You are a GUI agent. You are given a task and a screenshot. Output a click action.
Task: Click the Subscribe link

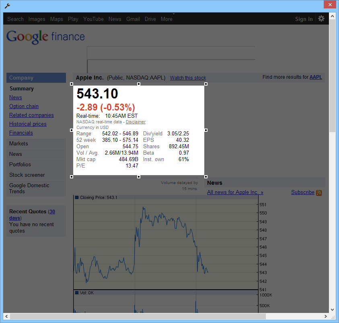pyautogui.click(x=303, y=192)
